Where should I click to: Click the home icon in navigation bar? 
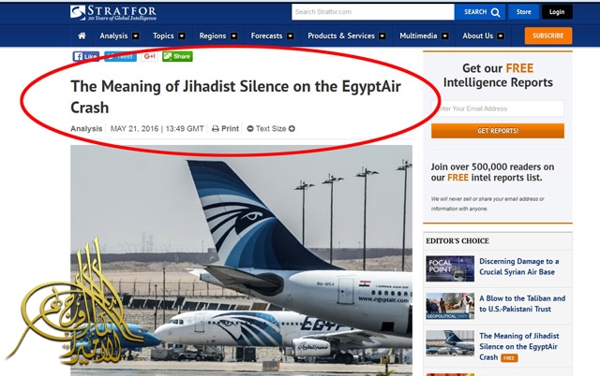(x=82, y=36)
